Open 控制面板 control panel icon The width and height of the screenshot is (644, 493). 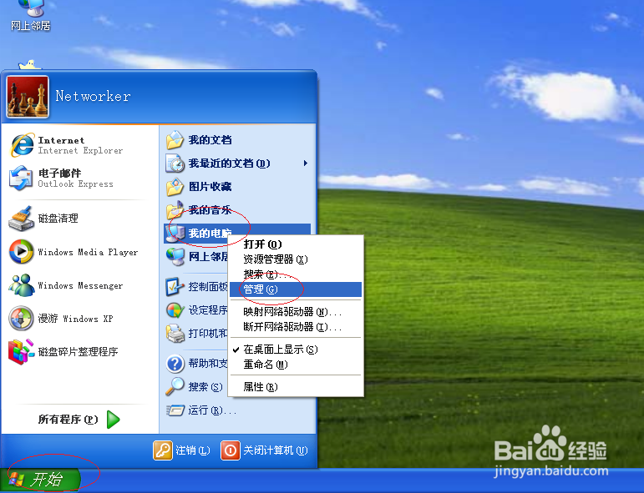click(175, 287)
